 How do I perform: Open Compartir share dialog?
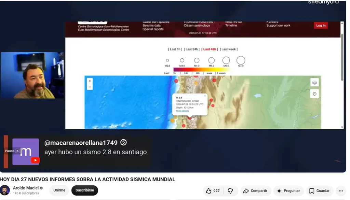255,191
